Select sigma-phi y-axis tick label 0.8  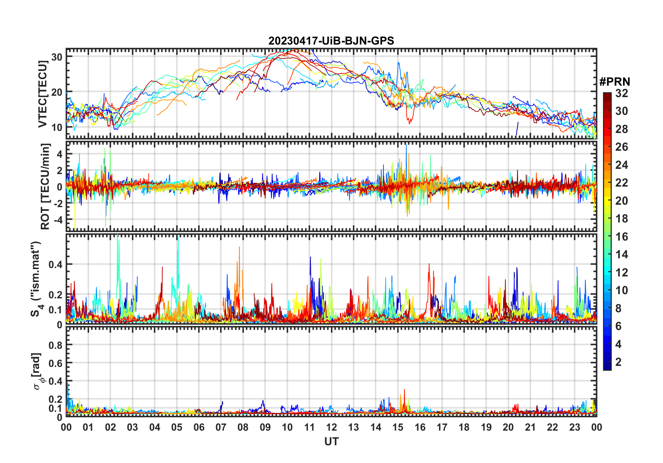[x=56, y=345]
